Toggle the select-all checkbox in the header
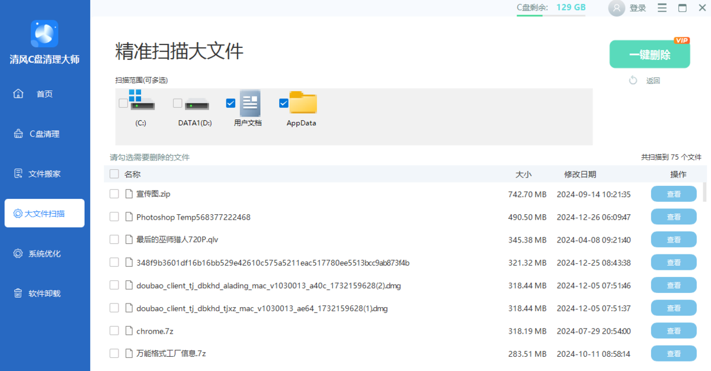The height and width of the screenshot is (371, 711). 114,174
